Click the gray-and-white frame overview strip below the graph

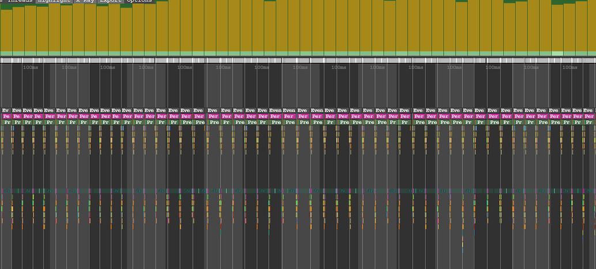[298, 60]
